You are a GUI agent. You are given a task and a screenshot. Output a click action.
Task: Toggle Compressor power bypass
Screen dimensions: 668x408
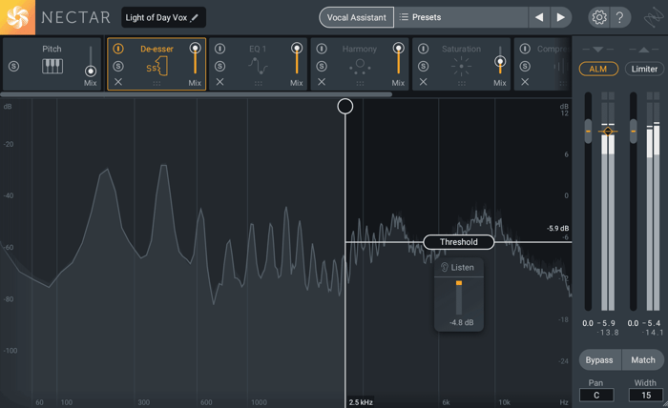pos(525,49)
